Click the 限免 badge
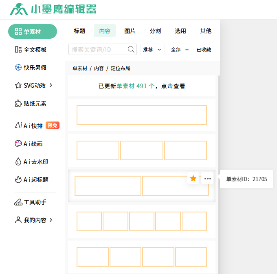Screen dimensions: 277x274 click(53, 125)
